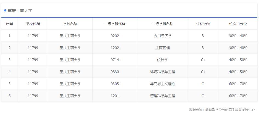Click 重庆工商大学 name cell in 工商管理 row

coord(70,48)
